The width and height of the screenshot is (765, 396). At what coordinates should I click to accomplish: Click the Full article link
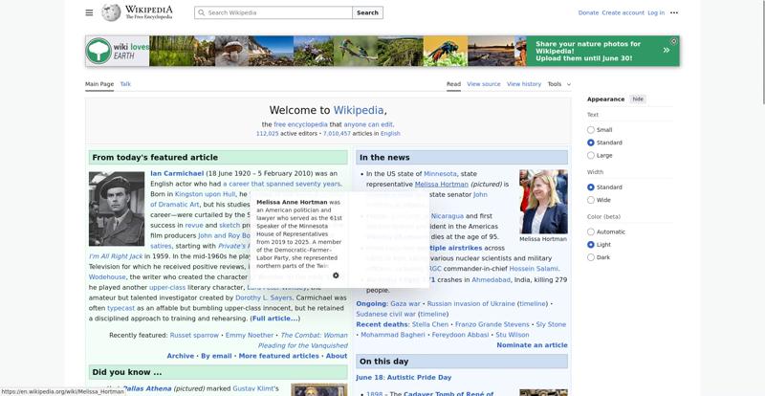click(275, 319)
